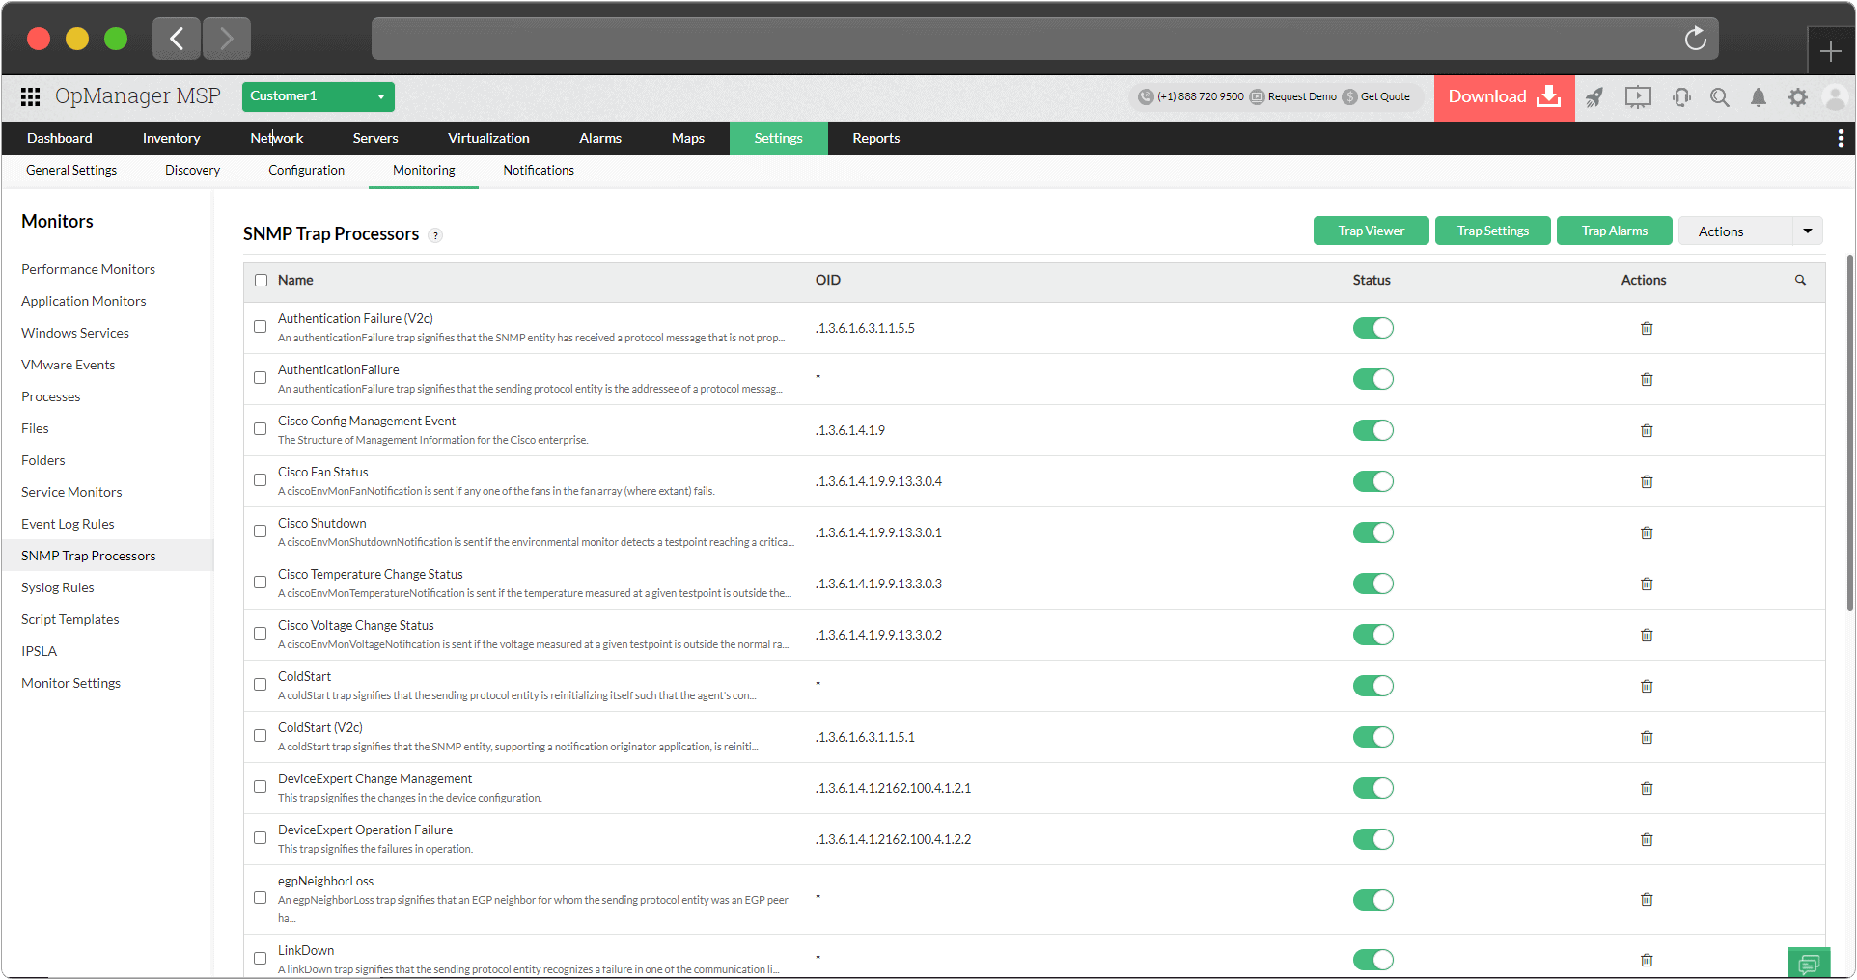The image size is (1857, 980).
Task: Click the vertical page scrollbar
Action: pos(1849,432)
